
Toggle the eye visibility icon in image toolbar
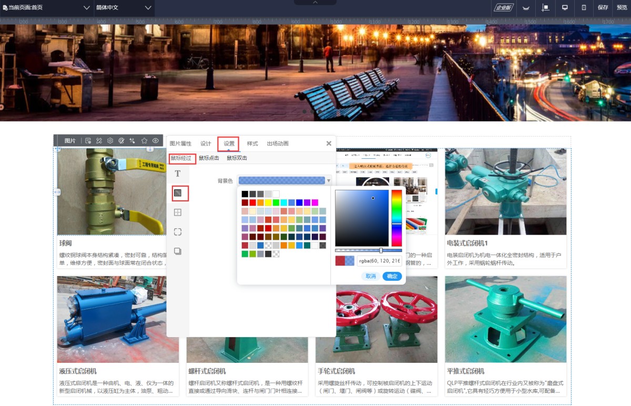(x=156, y=141)
